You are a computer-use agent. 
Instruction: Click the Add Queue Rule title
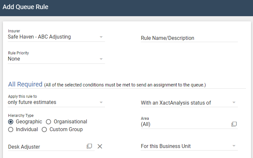pos(26,7)
